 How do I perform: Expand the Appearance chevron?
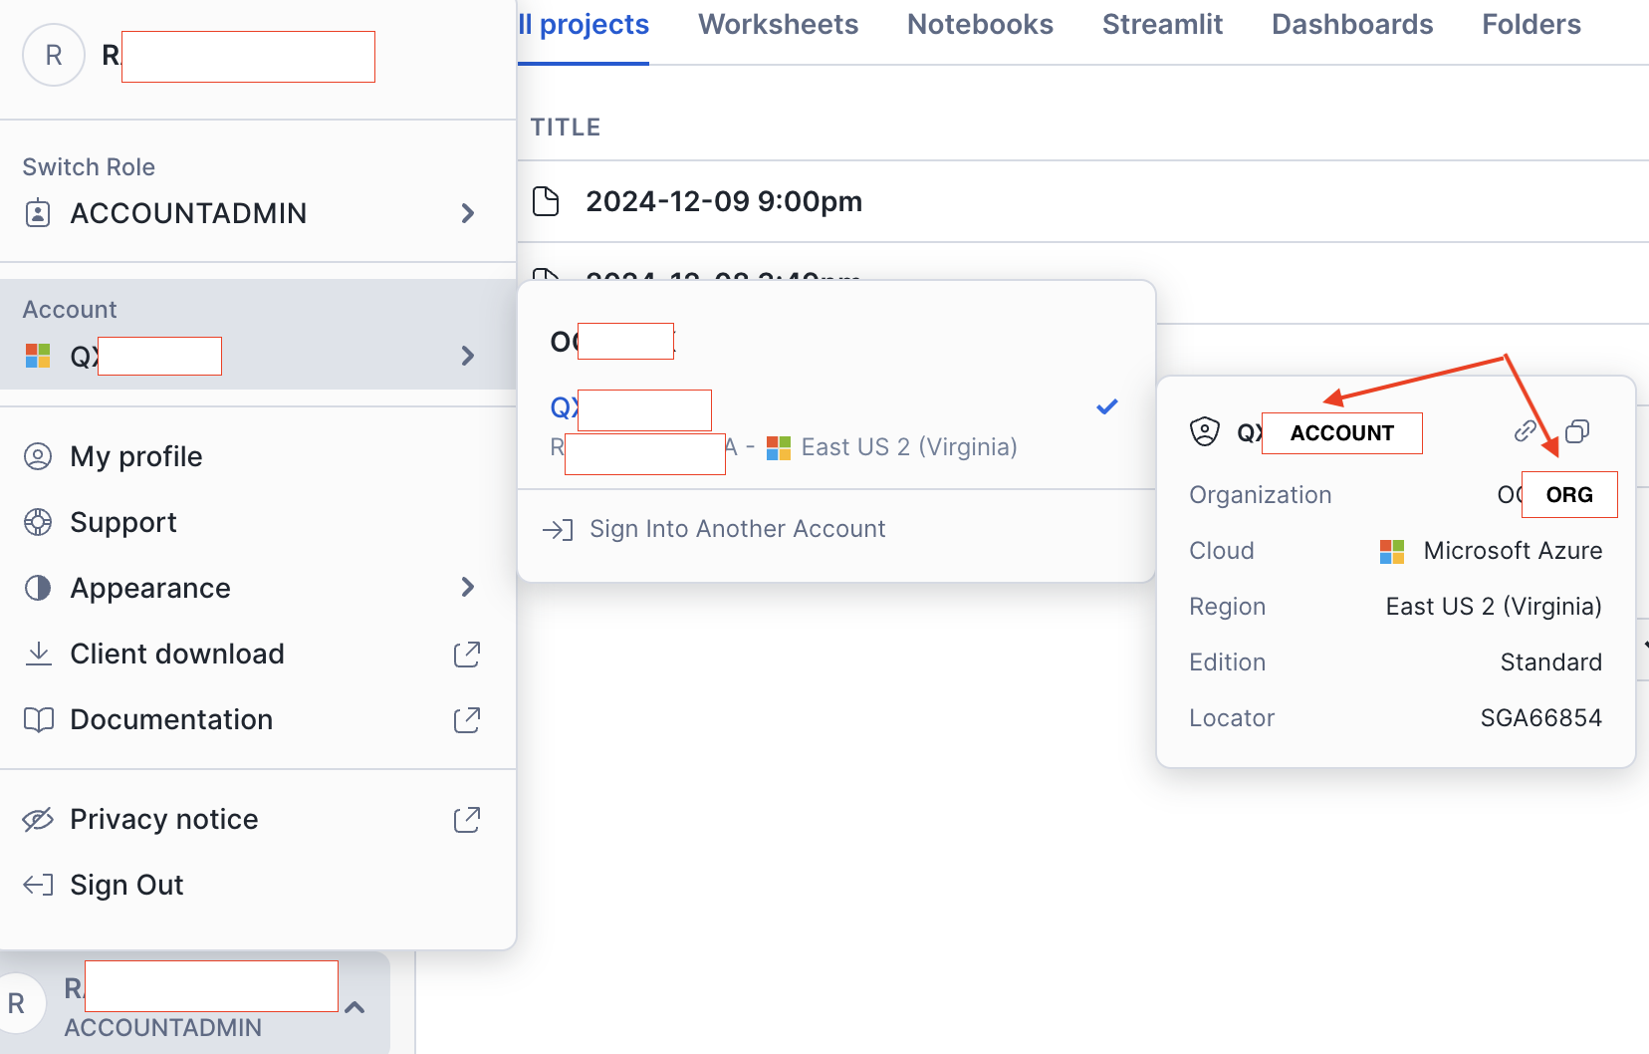tap(468, 588)
